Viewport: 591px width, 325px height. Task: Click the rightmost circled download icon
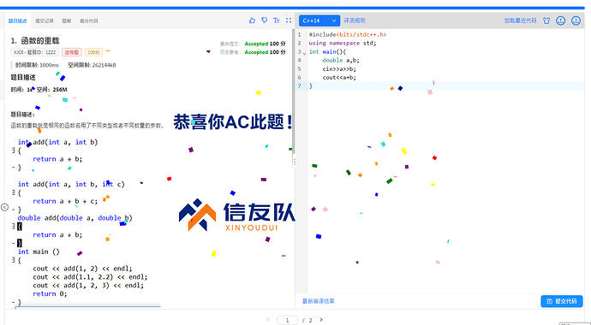pyautogui.click(x=576, y=21)
